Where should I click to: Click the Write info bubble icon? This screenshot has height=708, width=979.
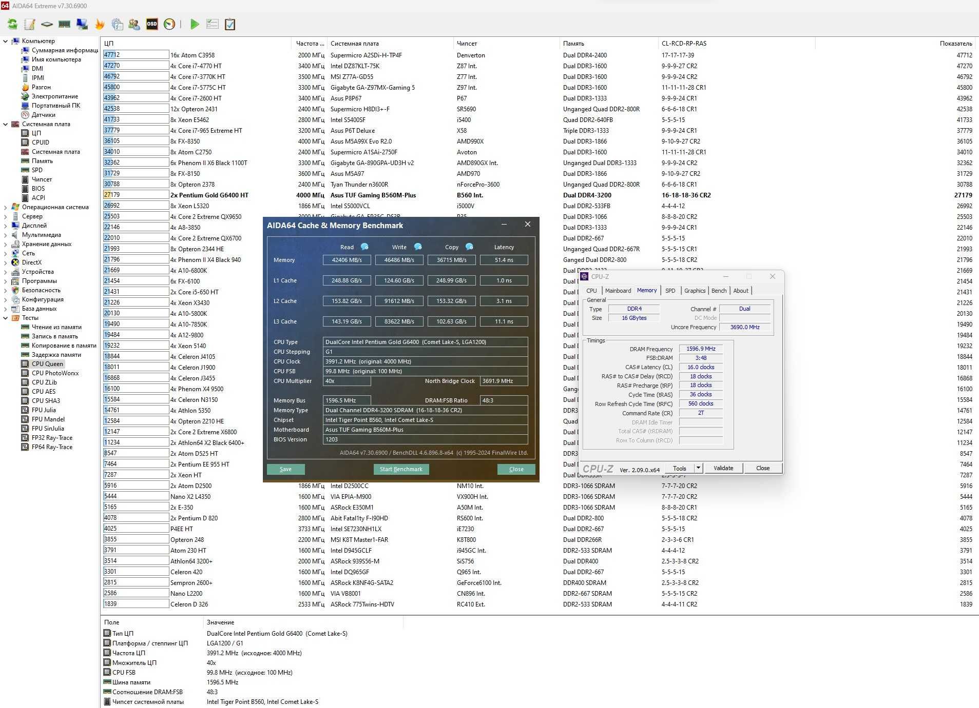click(418, 247)
